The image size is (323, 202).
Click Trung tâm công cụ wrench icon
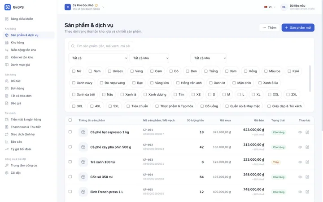point(7,166)
